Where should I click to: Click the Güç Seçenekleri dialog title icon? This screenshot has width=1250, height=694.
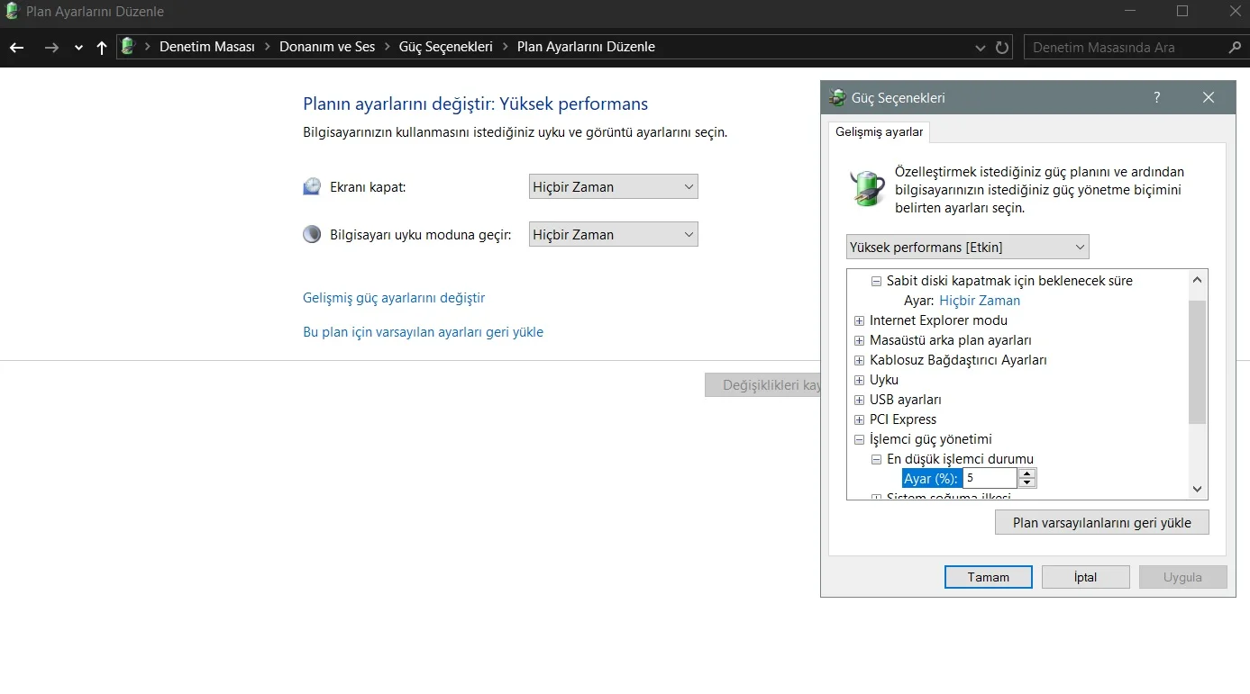[x=838, y=97]
